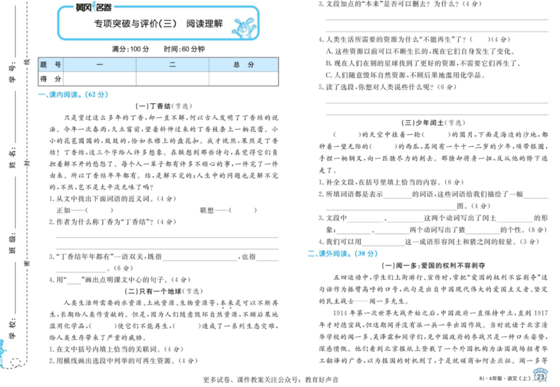The height and width of the screenshot is (387, 560).
Task: Click the 总分 header cell in the score table
Action: 244,65
